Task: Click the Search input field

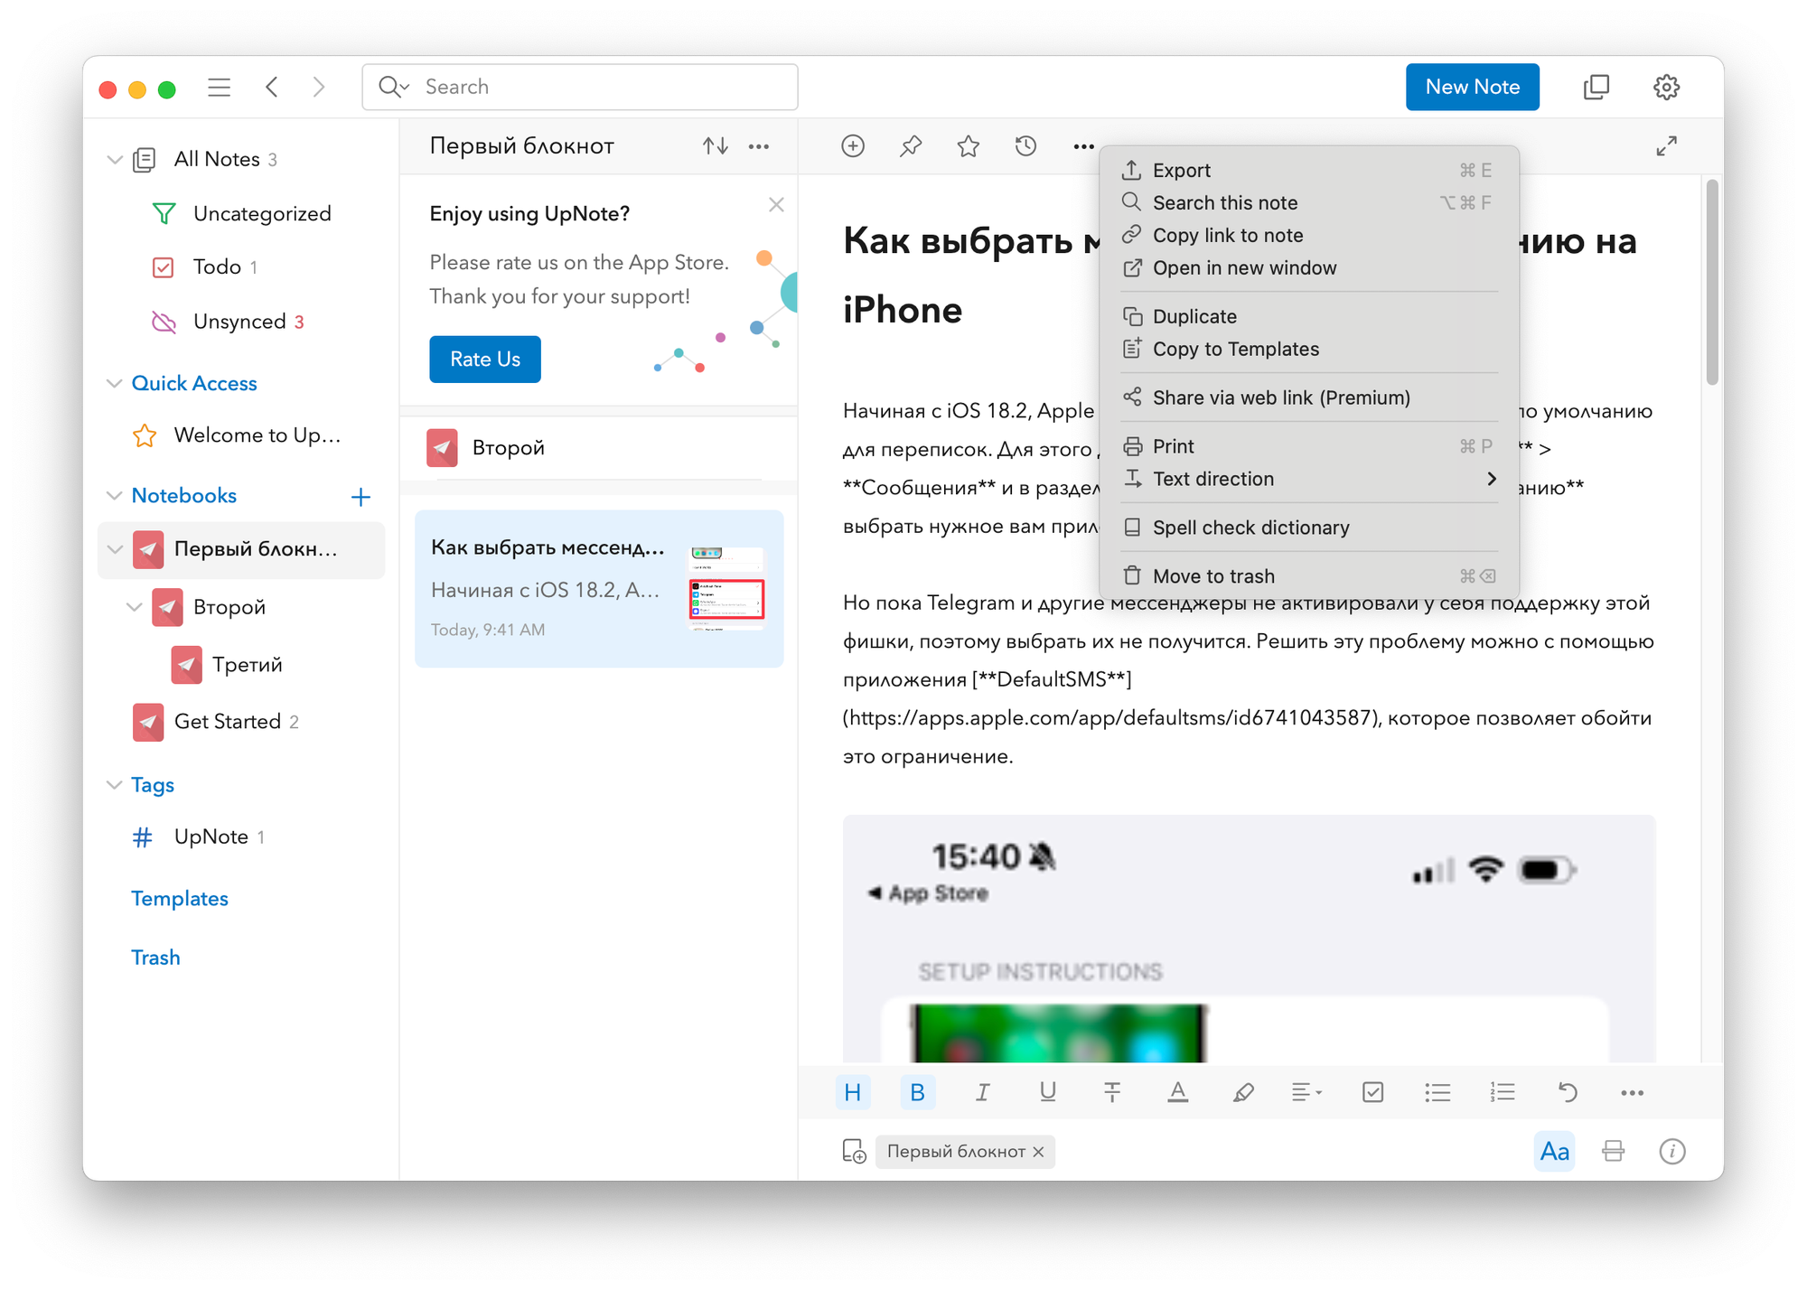Action: [x=596, y=87]
